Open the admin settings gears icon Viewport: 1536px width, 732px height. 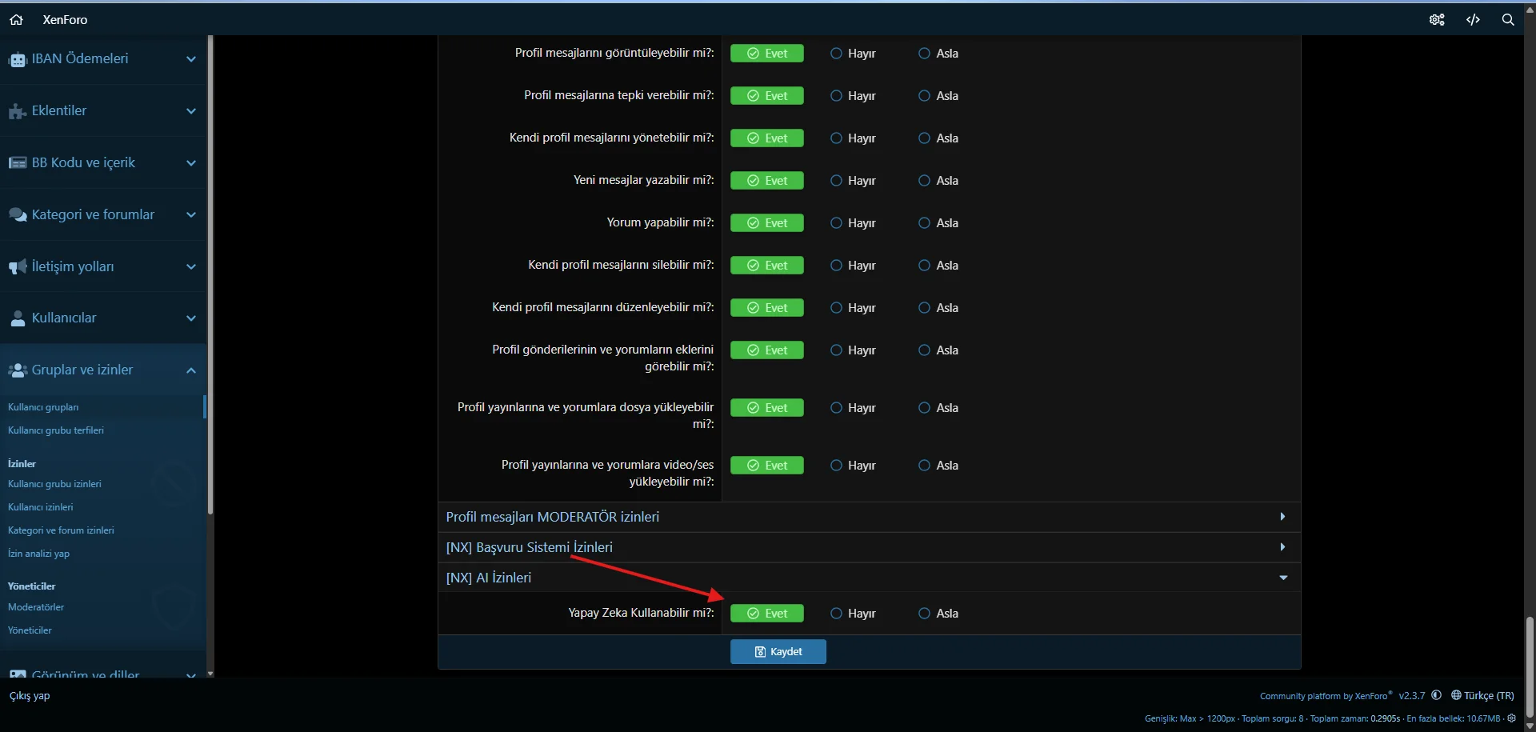pyautogui.click(x=1437, y=20)
